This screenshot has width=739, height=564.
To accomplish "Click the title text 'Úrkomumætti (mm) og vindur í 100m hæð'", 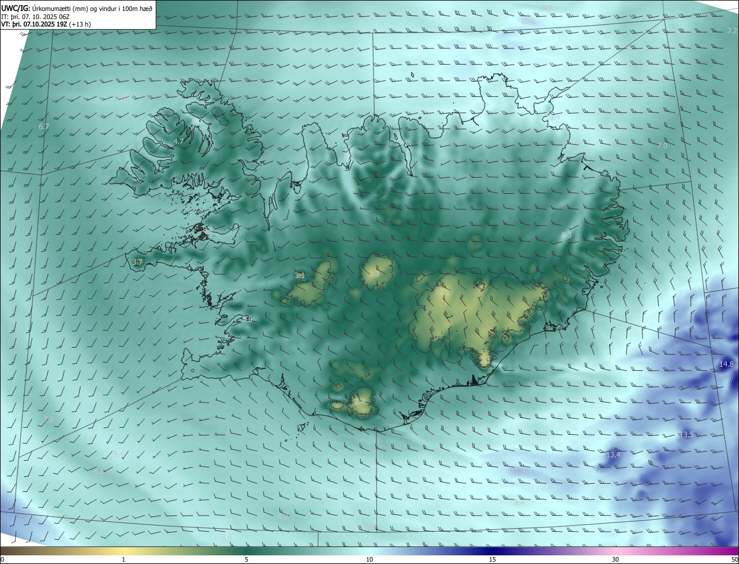I will pyautogui.click(x=92, y=8).
